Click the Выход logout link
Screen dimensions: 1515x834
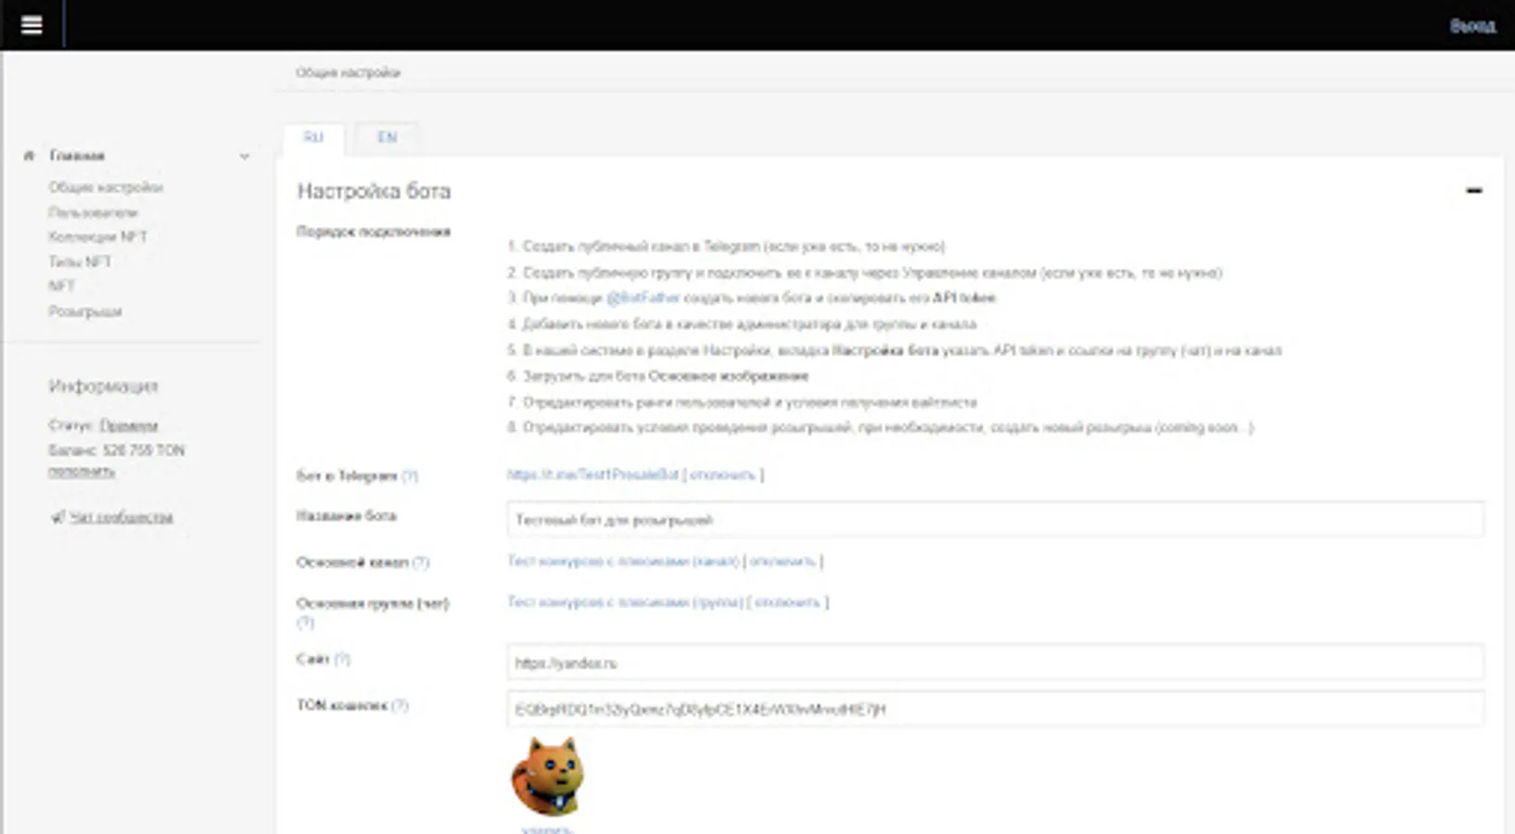(1472, 26)
